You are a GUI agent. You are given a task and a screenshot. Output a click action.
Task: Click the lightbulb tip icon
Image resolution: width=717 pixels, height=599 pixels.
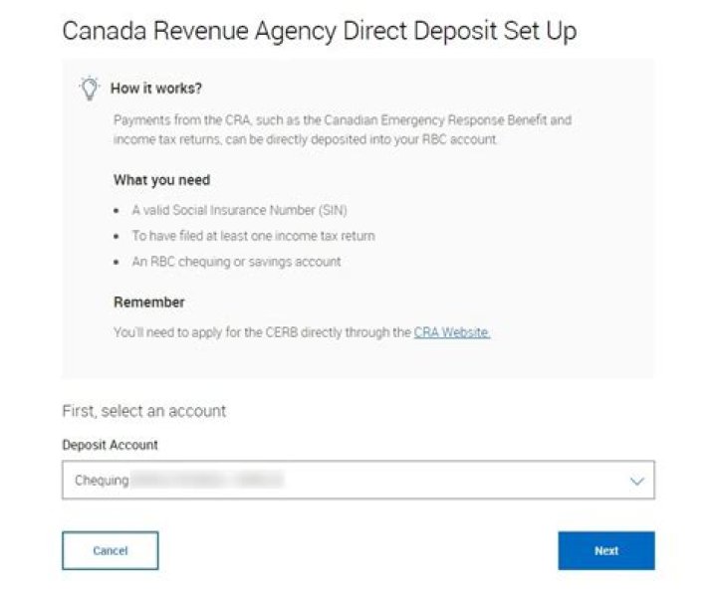pyautogui.click(x=90, y=89)
